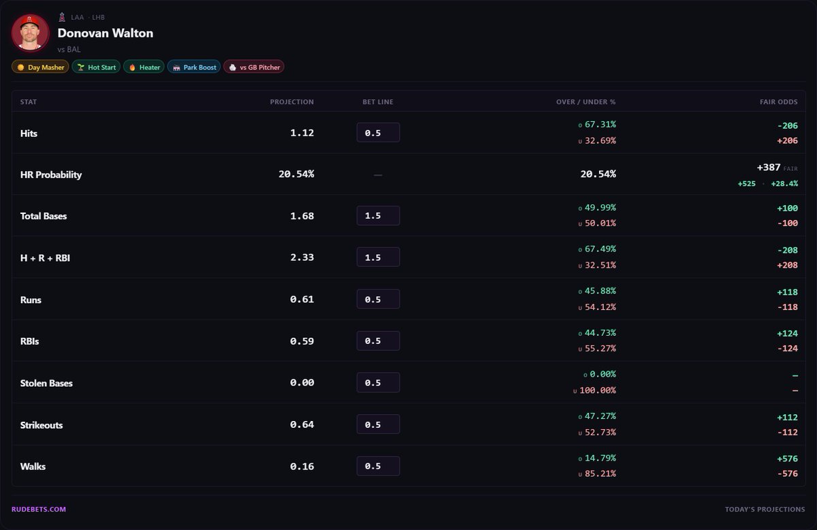Click the vs BAL matchup text
The image size is (817, 530).
(69, 49)
